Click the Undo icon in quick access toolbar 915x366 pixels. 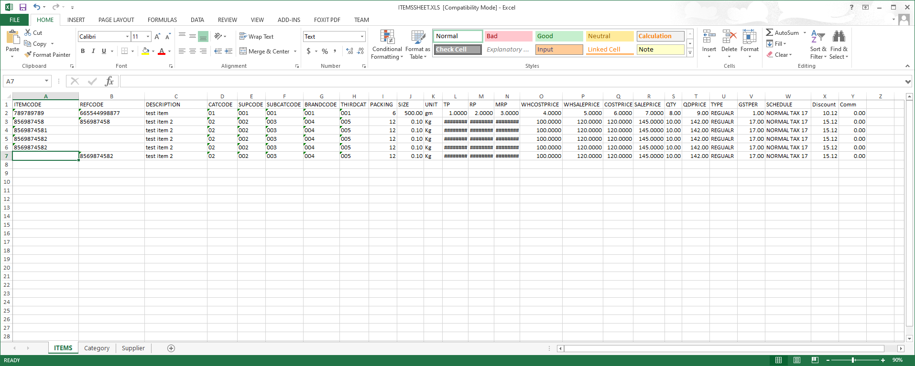click(37, 7)
